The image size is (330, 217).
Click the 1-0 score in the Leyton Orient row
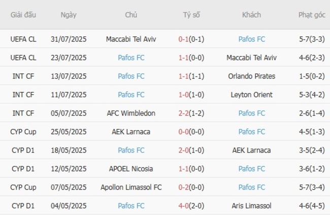click(x=184, y=95)
